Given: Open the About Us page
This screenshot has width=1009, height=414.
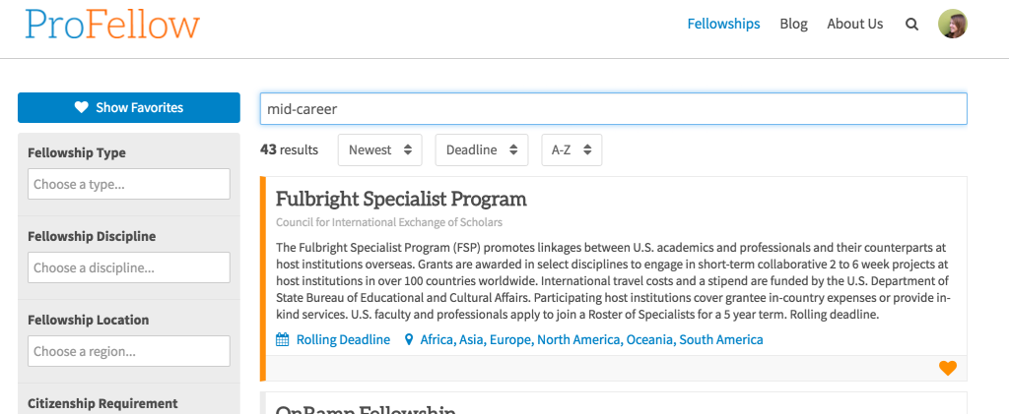Looking at the screenshot, I should (x=854, y=25).
